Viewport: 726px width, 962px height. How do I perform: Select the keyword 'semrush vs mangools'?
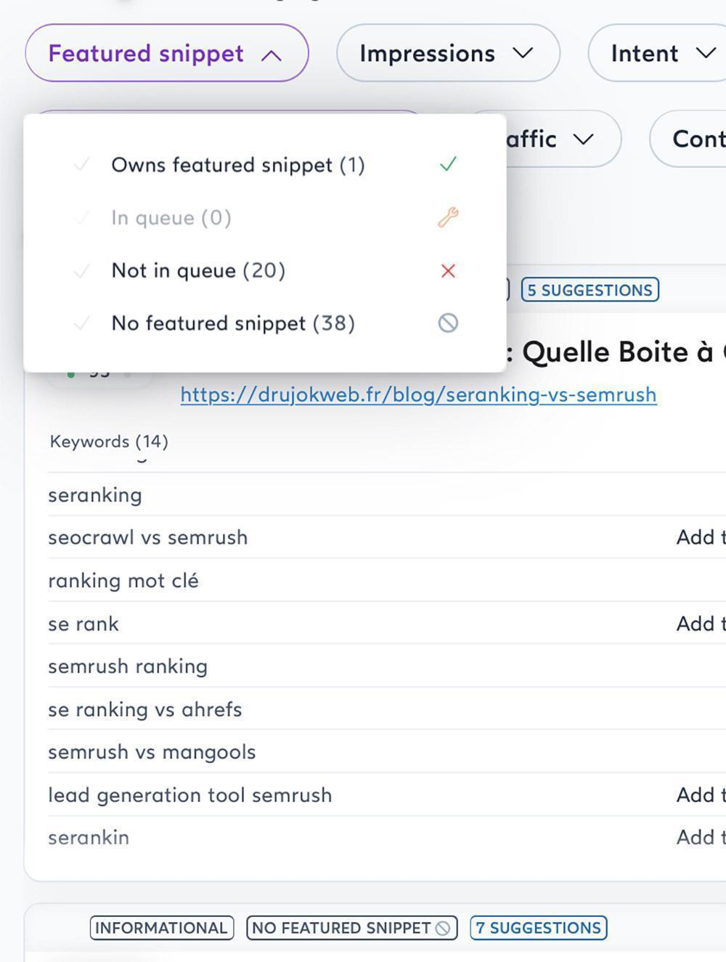152,752
